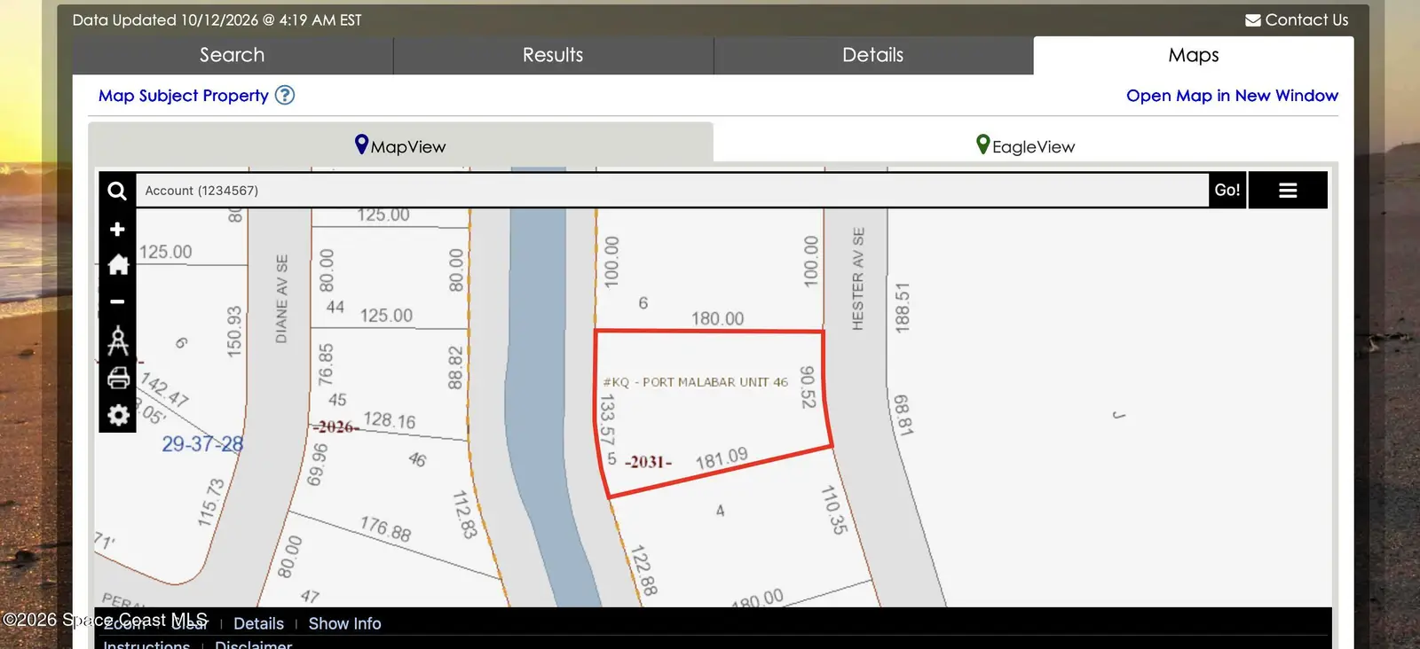Open the measure compass tool

click(x=118, y=340)
